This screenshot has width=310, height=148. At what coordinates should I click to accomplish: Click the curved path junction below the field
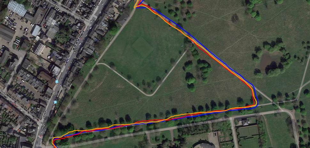[150, 95]
